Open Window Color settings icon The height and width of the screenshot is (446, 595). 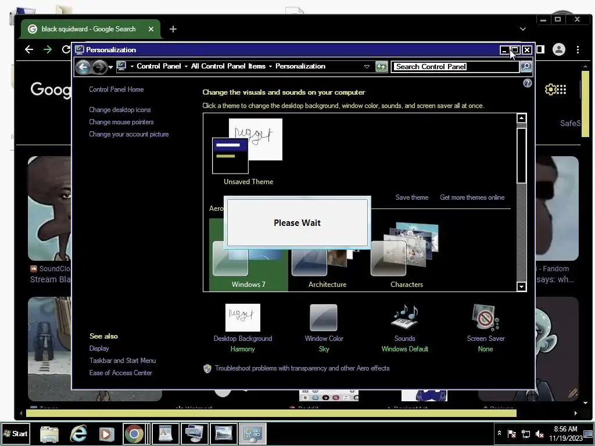click(x=323, y=318)
